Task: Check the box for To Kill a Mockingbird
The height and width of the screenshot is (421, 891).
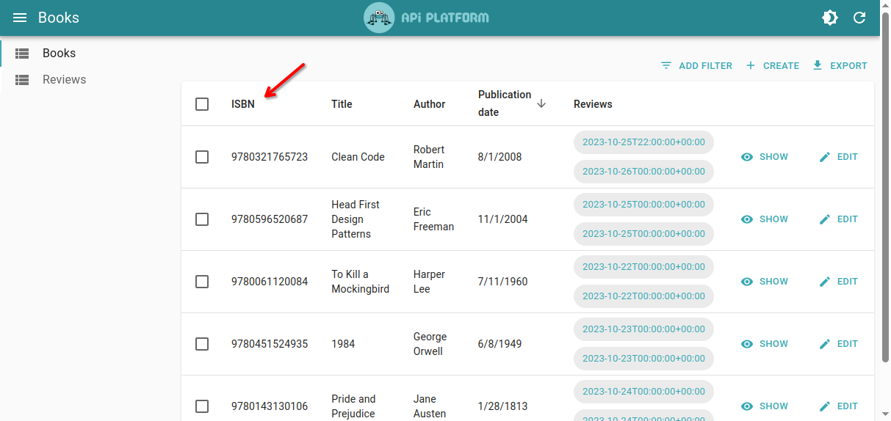Action: [x=202, y=282]
